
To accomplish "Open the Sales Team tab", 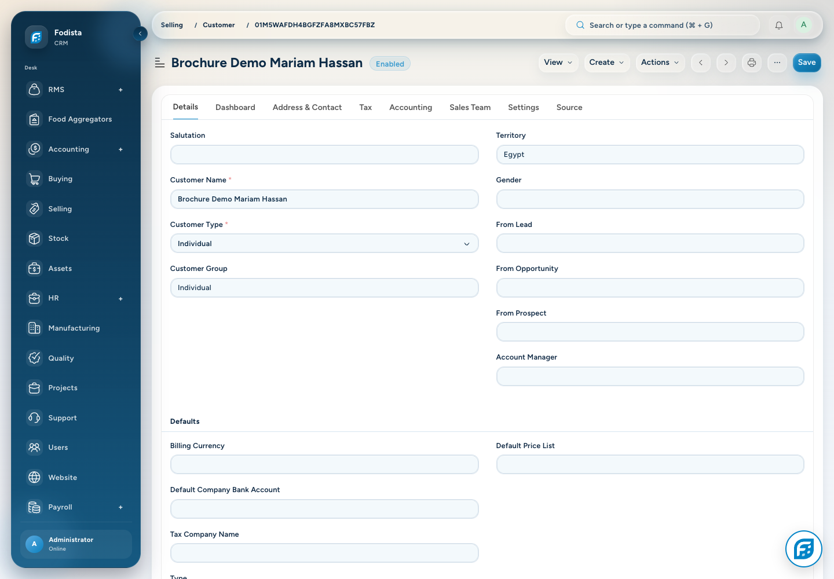I will 470,107.
